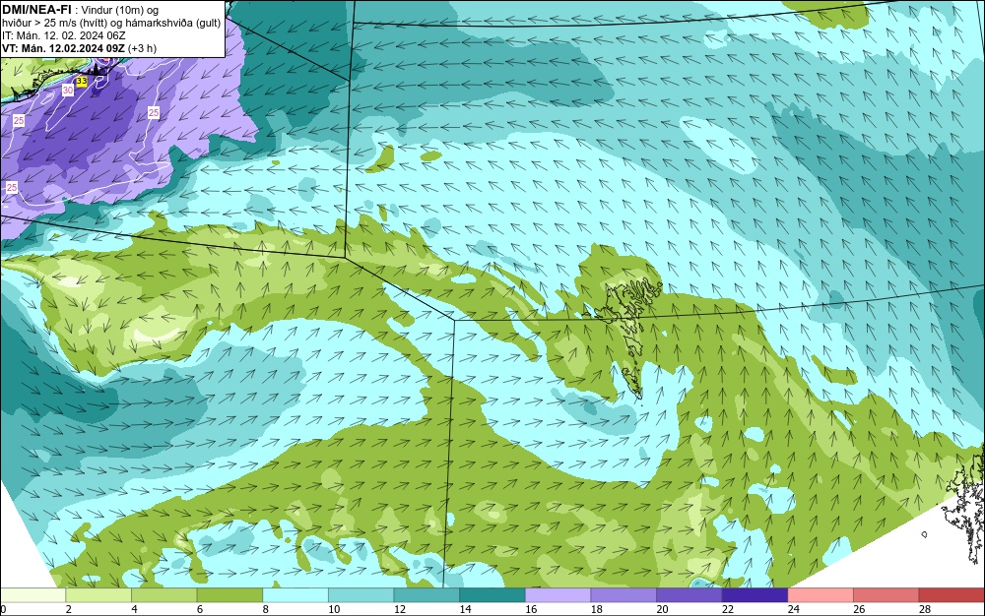Viewport: 985px width, 616px height.
Task: Click the '18' value on the color scale
Action: coord(596,609)
